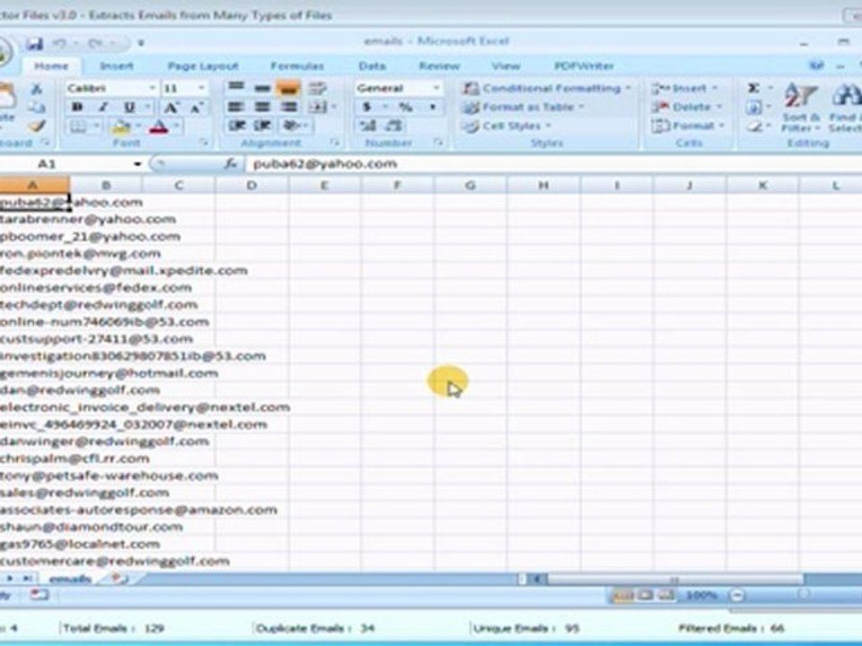The width and height of the screenshot is (862, 646).
Task: Open Sort & Filter options
Action: 801,107
